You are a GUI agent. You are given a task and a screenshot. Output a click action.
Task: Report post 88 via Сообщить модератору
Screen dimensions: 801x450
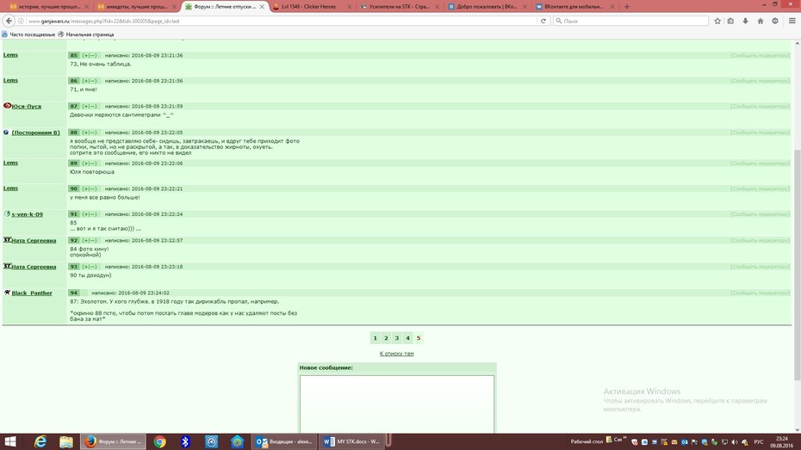click(760, 133)
